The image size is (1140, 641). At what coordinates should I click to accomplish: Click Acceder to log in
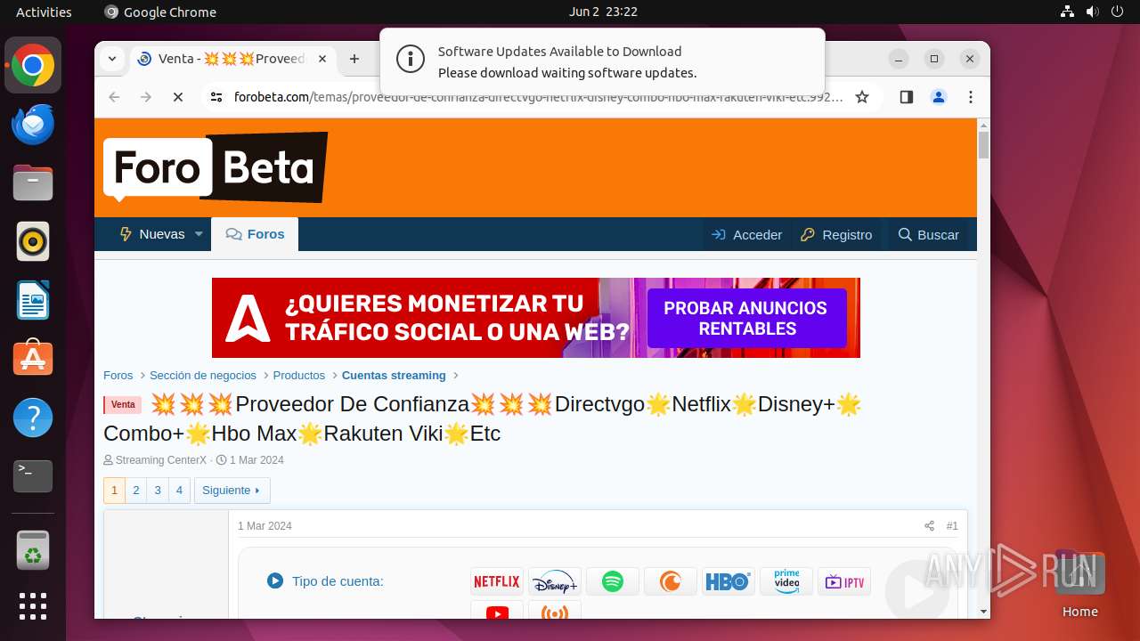(746, 235)
